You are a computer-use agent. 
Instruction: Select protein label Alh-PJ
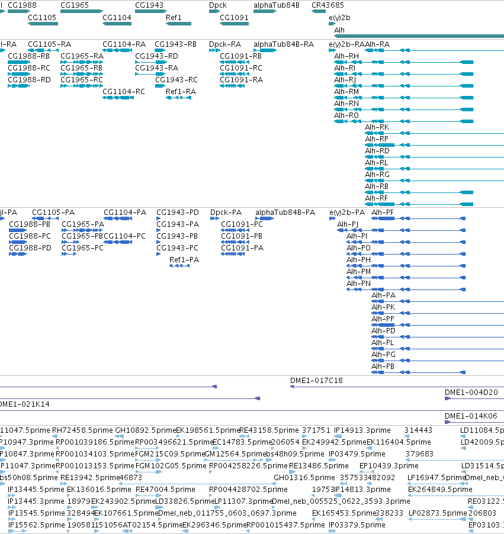348,224
